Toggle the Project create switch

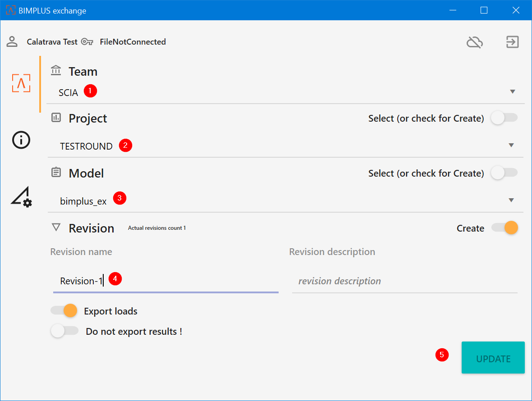[x=504, y=118]
